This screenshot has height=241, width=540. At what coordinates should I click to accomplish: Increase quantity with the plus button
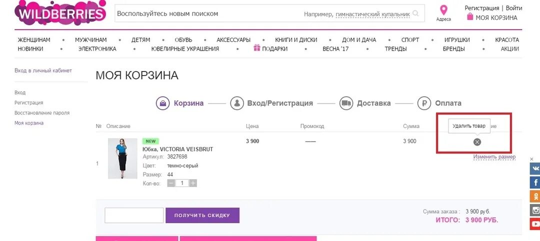(x=193, y=183)
